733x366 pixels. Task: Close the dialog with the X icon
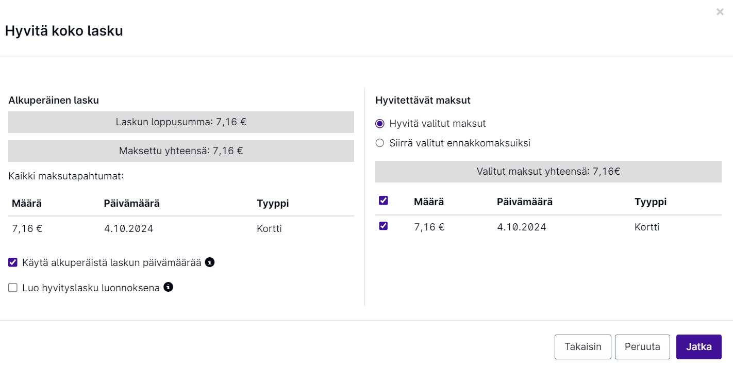pos(720,12)
